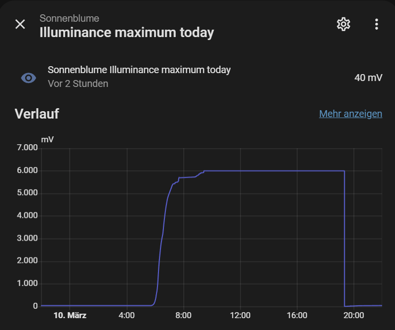The height and width of the screenshot is (330, 395).
Task: Click the Illuminance maximum today heading
Action: 126,33
